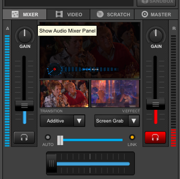Click the video crossfader handle
This screenshot has height=179, width=180.
[x=60, y=140]
